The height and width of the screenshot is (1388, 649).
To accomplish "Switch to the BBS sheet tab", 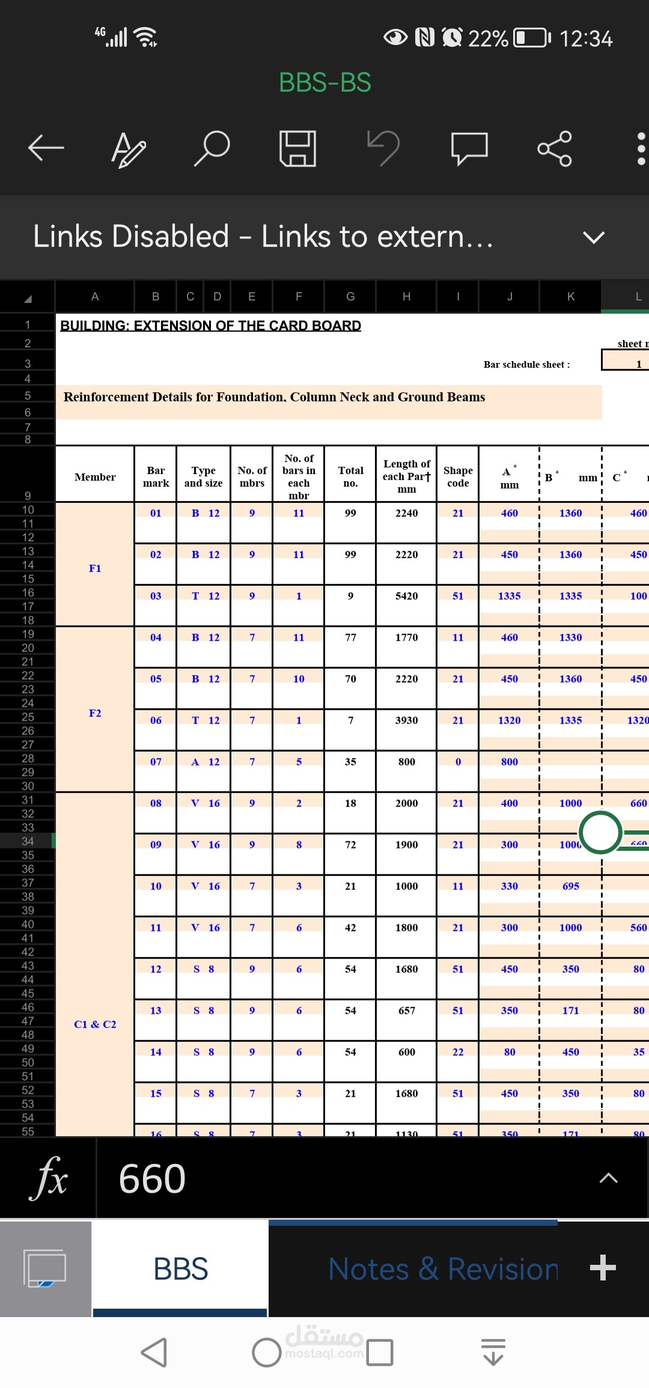I will [x=180, y=1269].
